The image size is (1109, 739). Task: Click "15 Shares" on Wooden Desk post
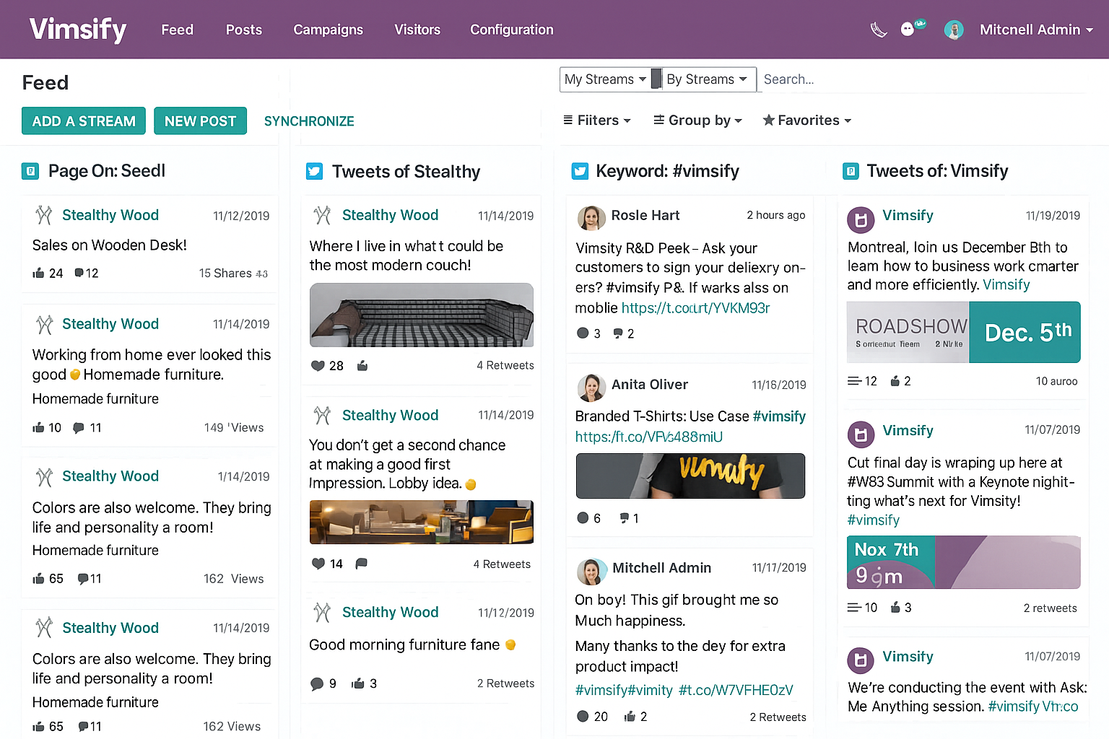(x=225, y=274)
